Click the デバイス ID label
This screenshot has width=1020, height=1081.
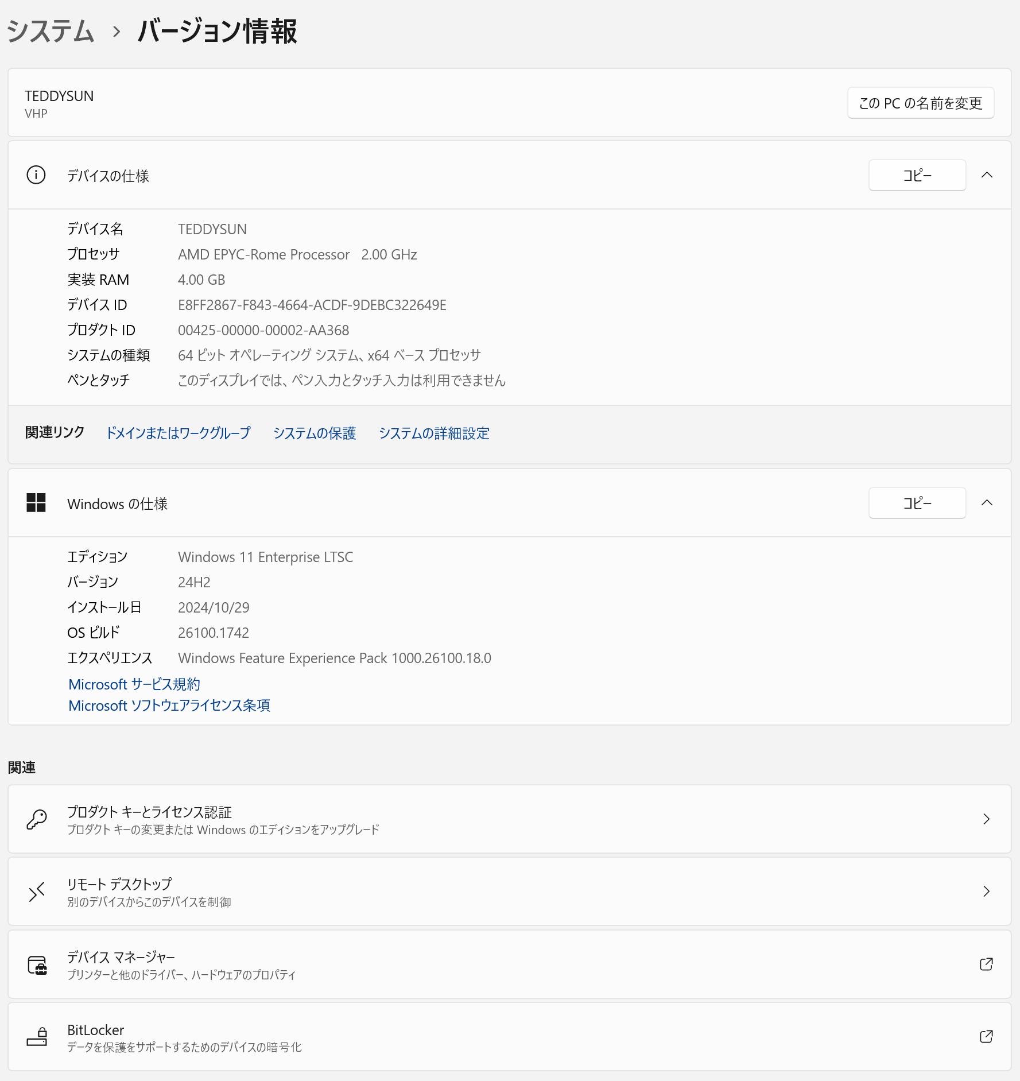click(x=97, y=304)
